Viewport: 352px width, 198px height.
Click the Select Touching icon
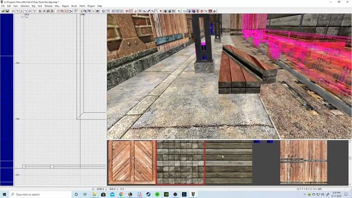coord(44,11)
